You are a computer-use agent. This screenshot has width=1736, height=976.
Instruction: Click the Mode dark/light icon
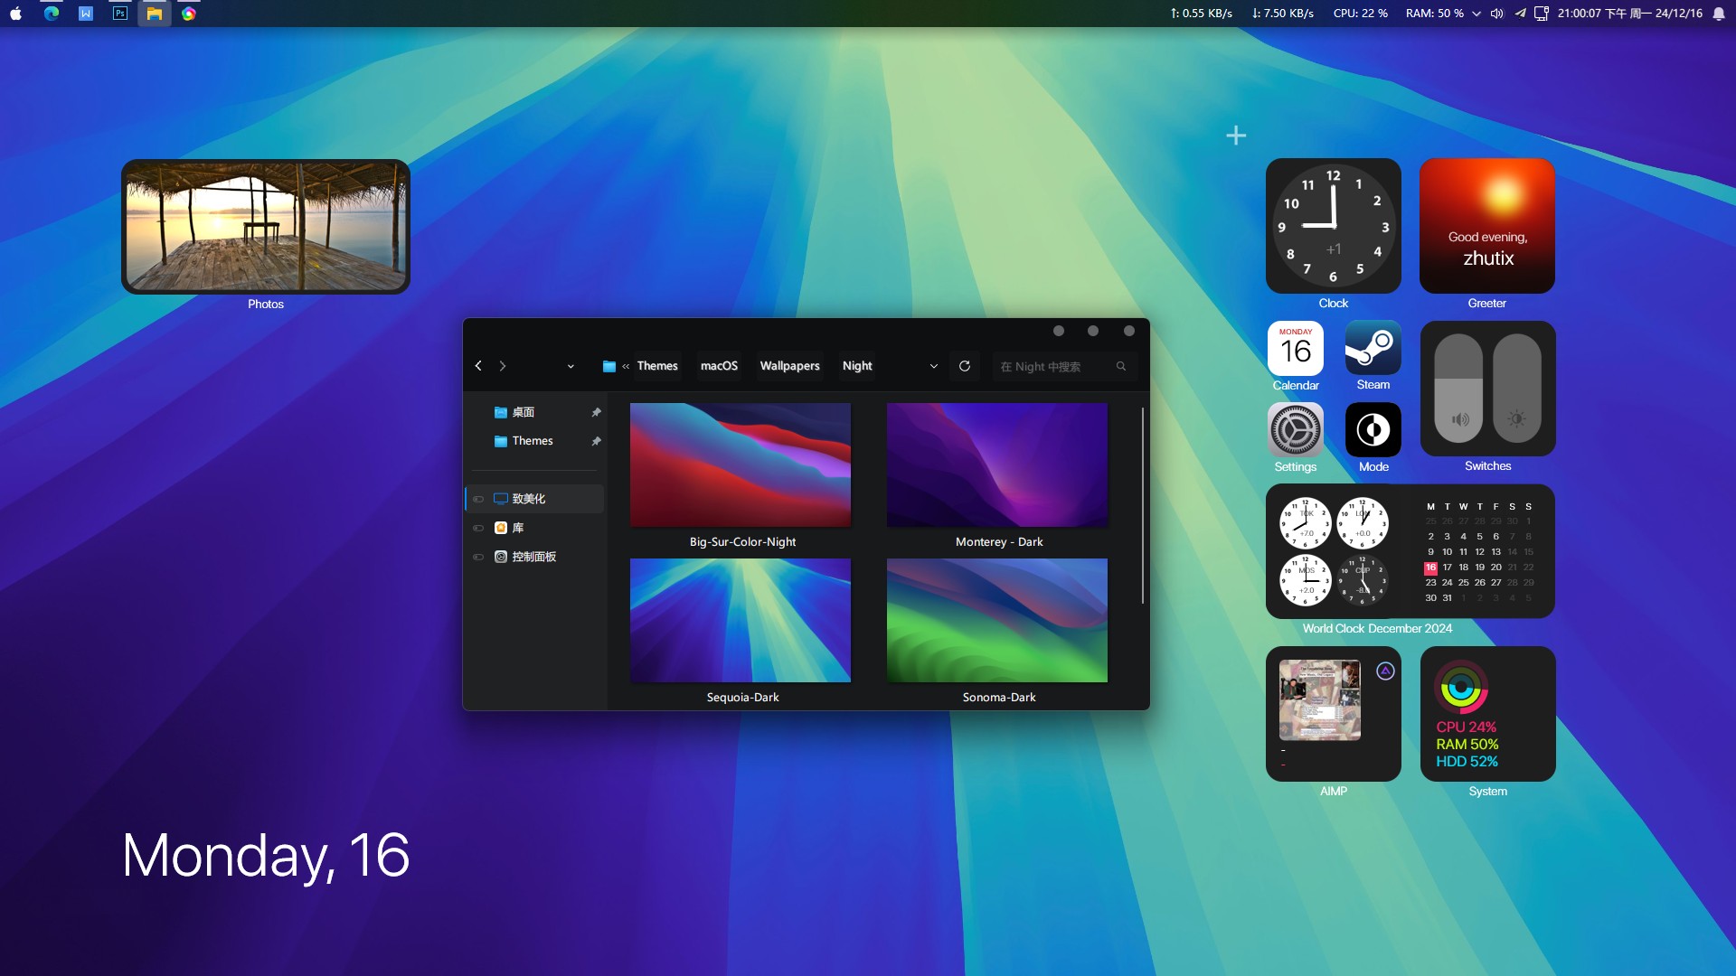pos(1373,430)
